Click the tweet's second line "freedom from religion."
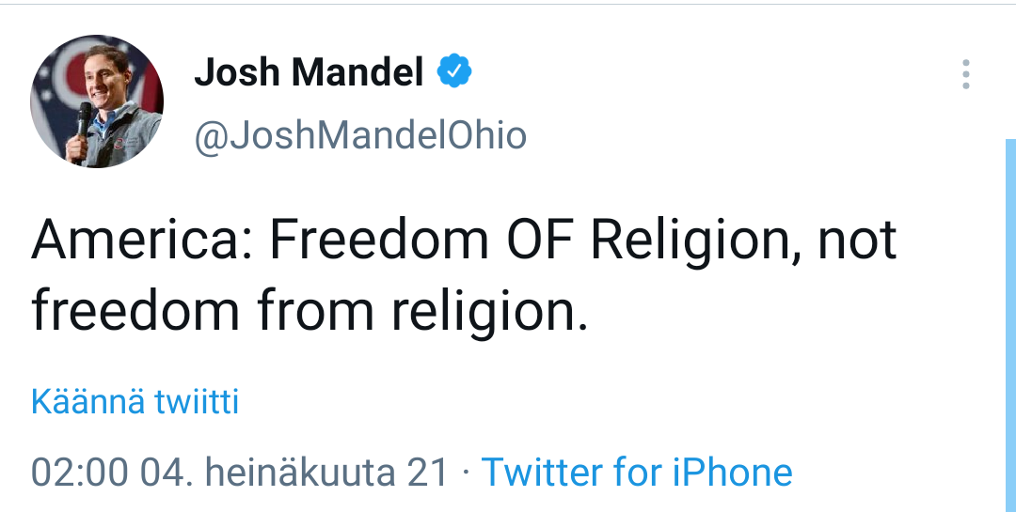The height and width of the screenshot is (512, 1016). pyautogui.click(x=309, y=312)
